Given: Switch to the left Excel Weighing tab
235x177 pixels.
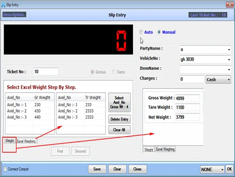Looking at the screenshot, I should point(26,141).
